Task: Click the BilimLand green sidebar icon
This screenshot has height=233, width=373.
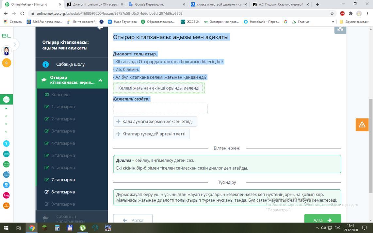Action: (6, 164)
